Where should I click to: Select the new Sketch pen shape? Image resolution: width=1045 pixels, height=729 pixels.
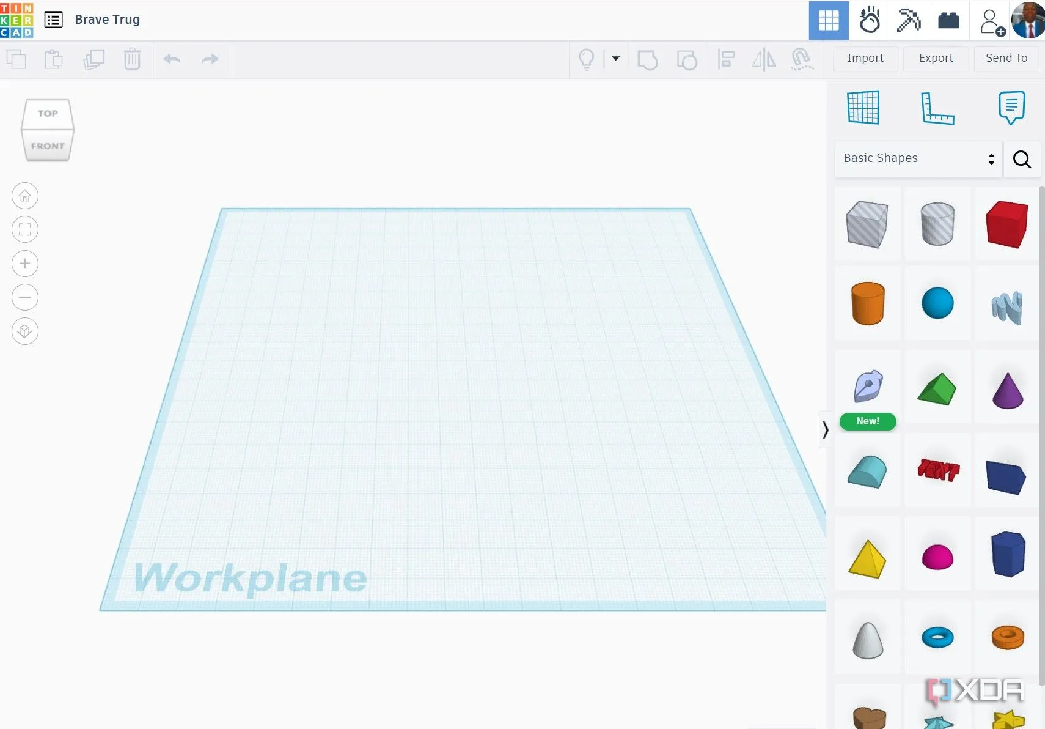[867, 387]
